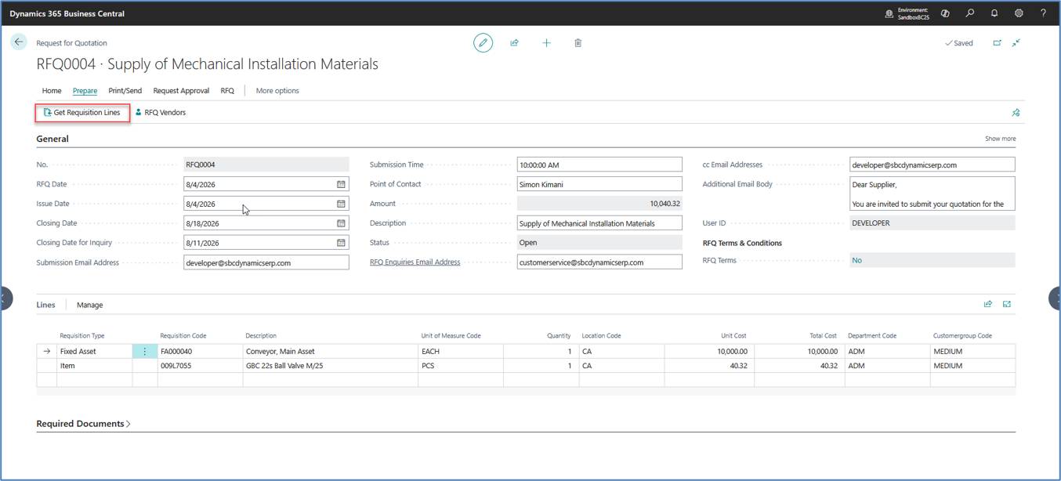Viewport: 1061px width, 481px height.
Task: Open the help question mark
Action: click(1043, 13)
